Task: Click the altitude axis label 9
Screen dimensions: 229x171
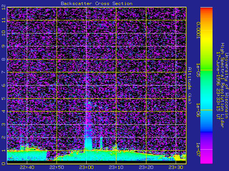Action: (4, 46)
